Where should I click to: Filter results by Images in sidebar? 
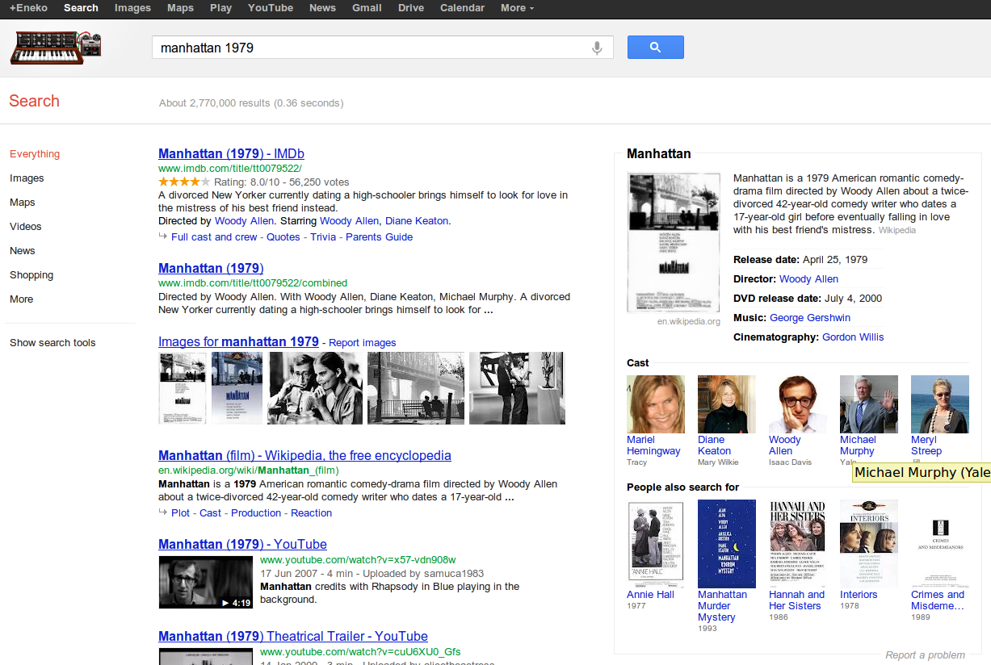[27, 178]
